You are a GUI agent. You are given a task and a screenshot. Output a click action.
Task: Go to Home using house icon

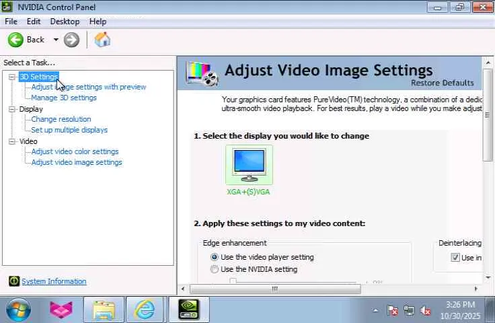[102, 40]
